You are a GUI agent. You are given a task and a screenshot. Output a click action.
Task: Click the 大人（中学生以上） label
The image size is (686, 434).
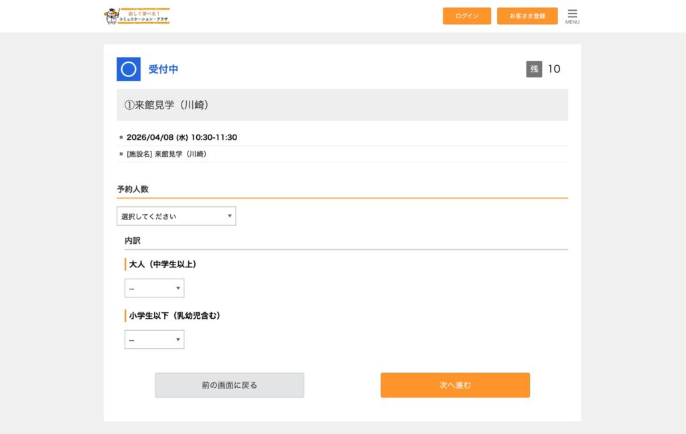163,265
